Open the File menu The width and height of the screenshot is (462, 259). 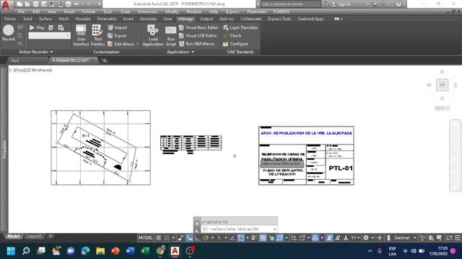pyautogui.click(x=22, y=12)
